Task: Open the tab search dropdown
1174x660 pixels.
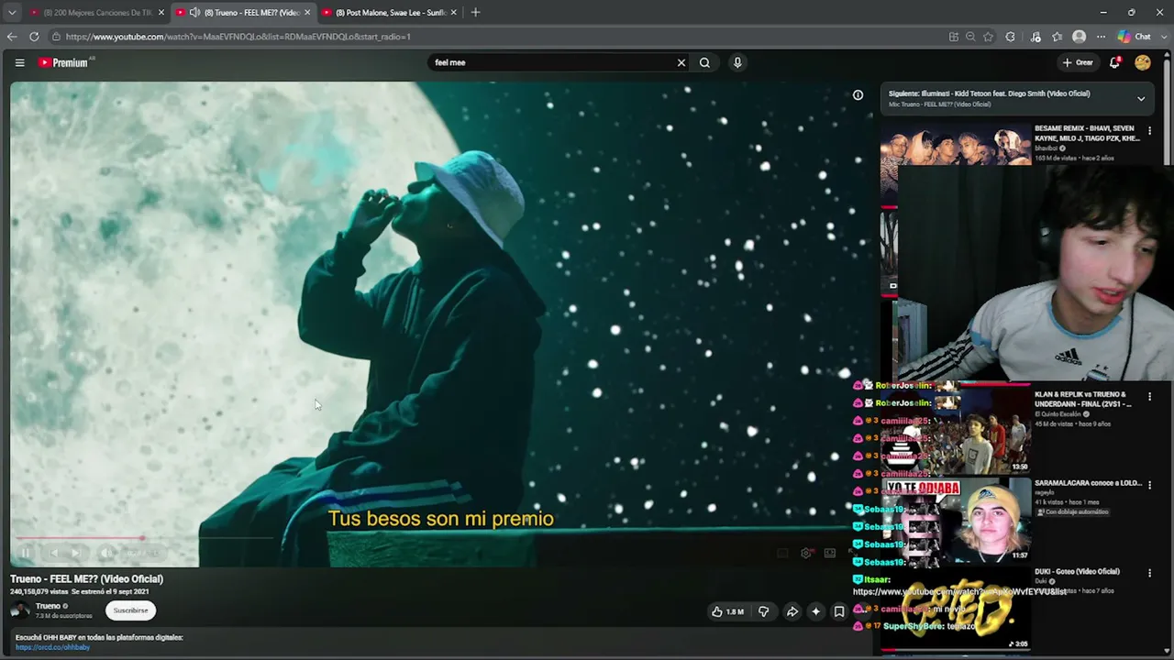Action: (11, 13)
